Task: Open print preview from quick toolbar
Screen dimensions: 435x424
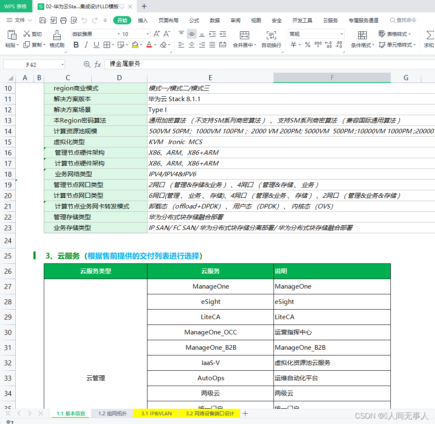Action: point(74,20)
